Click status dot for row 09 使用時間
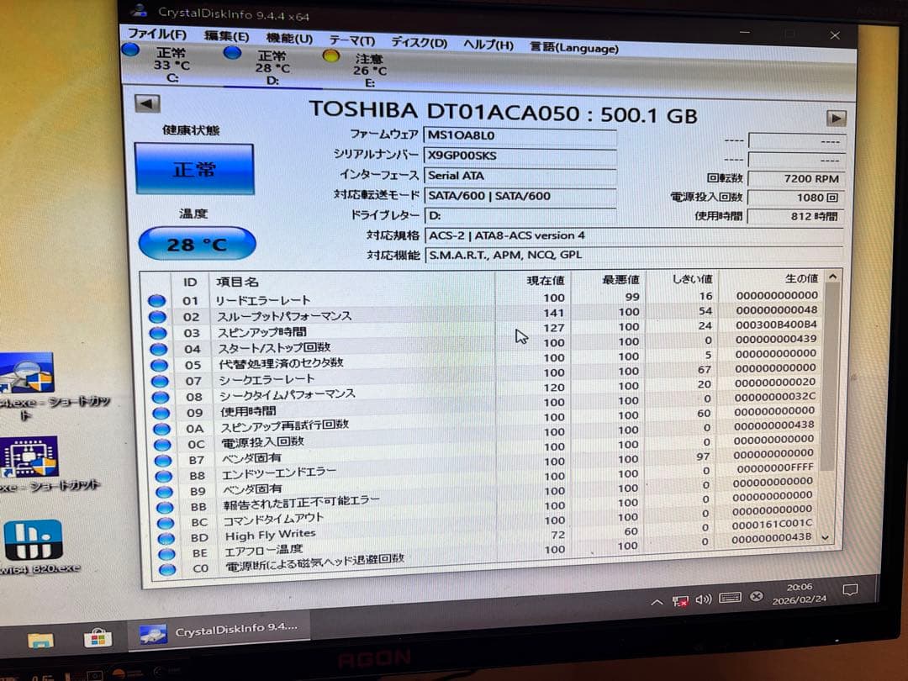This screenshot has width=908, height=681. coord(161,414)
